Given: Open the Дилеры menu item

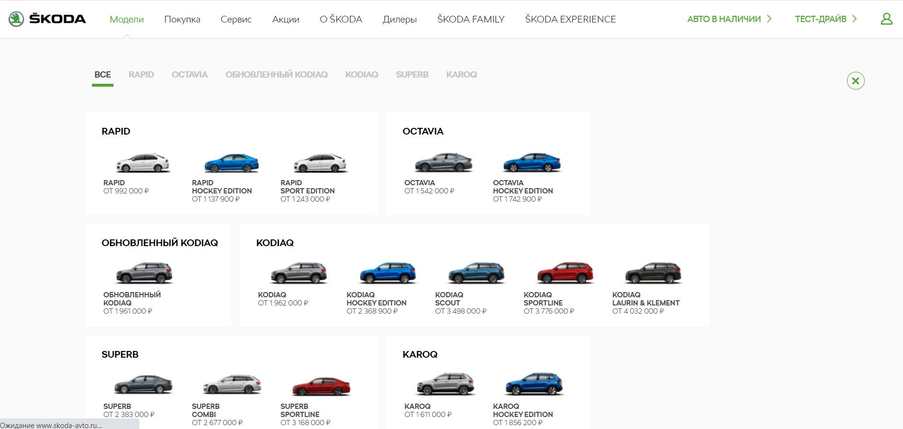Looking at the screenshot, I should pos(400,19).
